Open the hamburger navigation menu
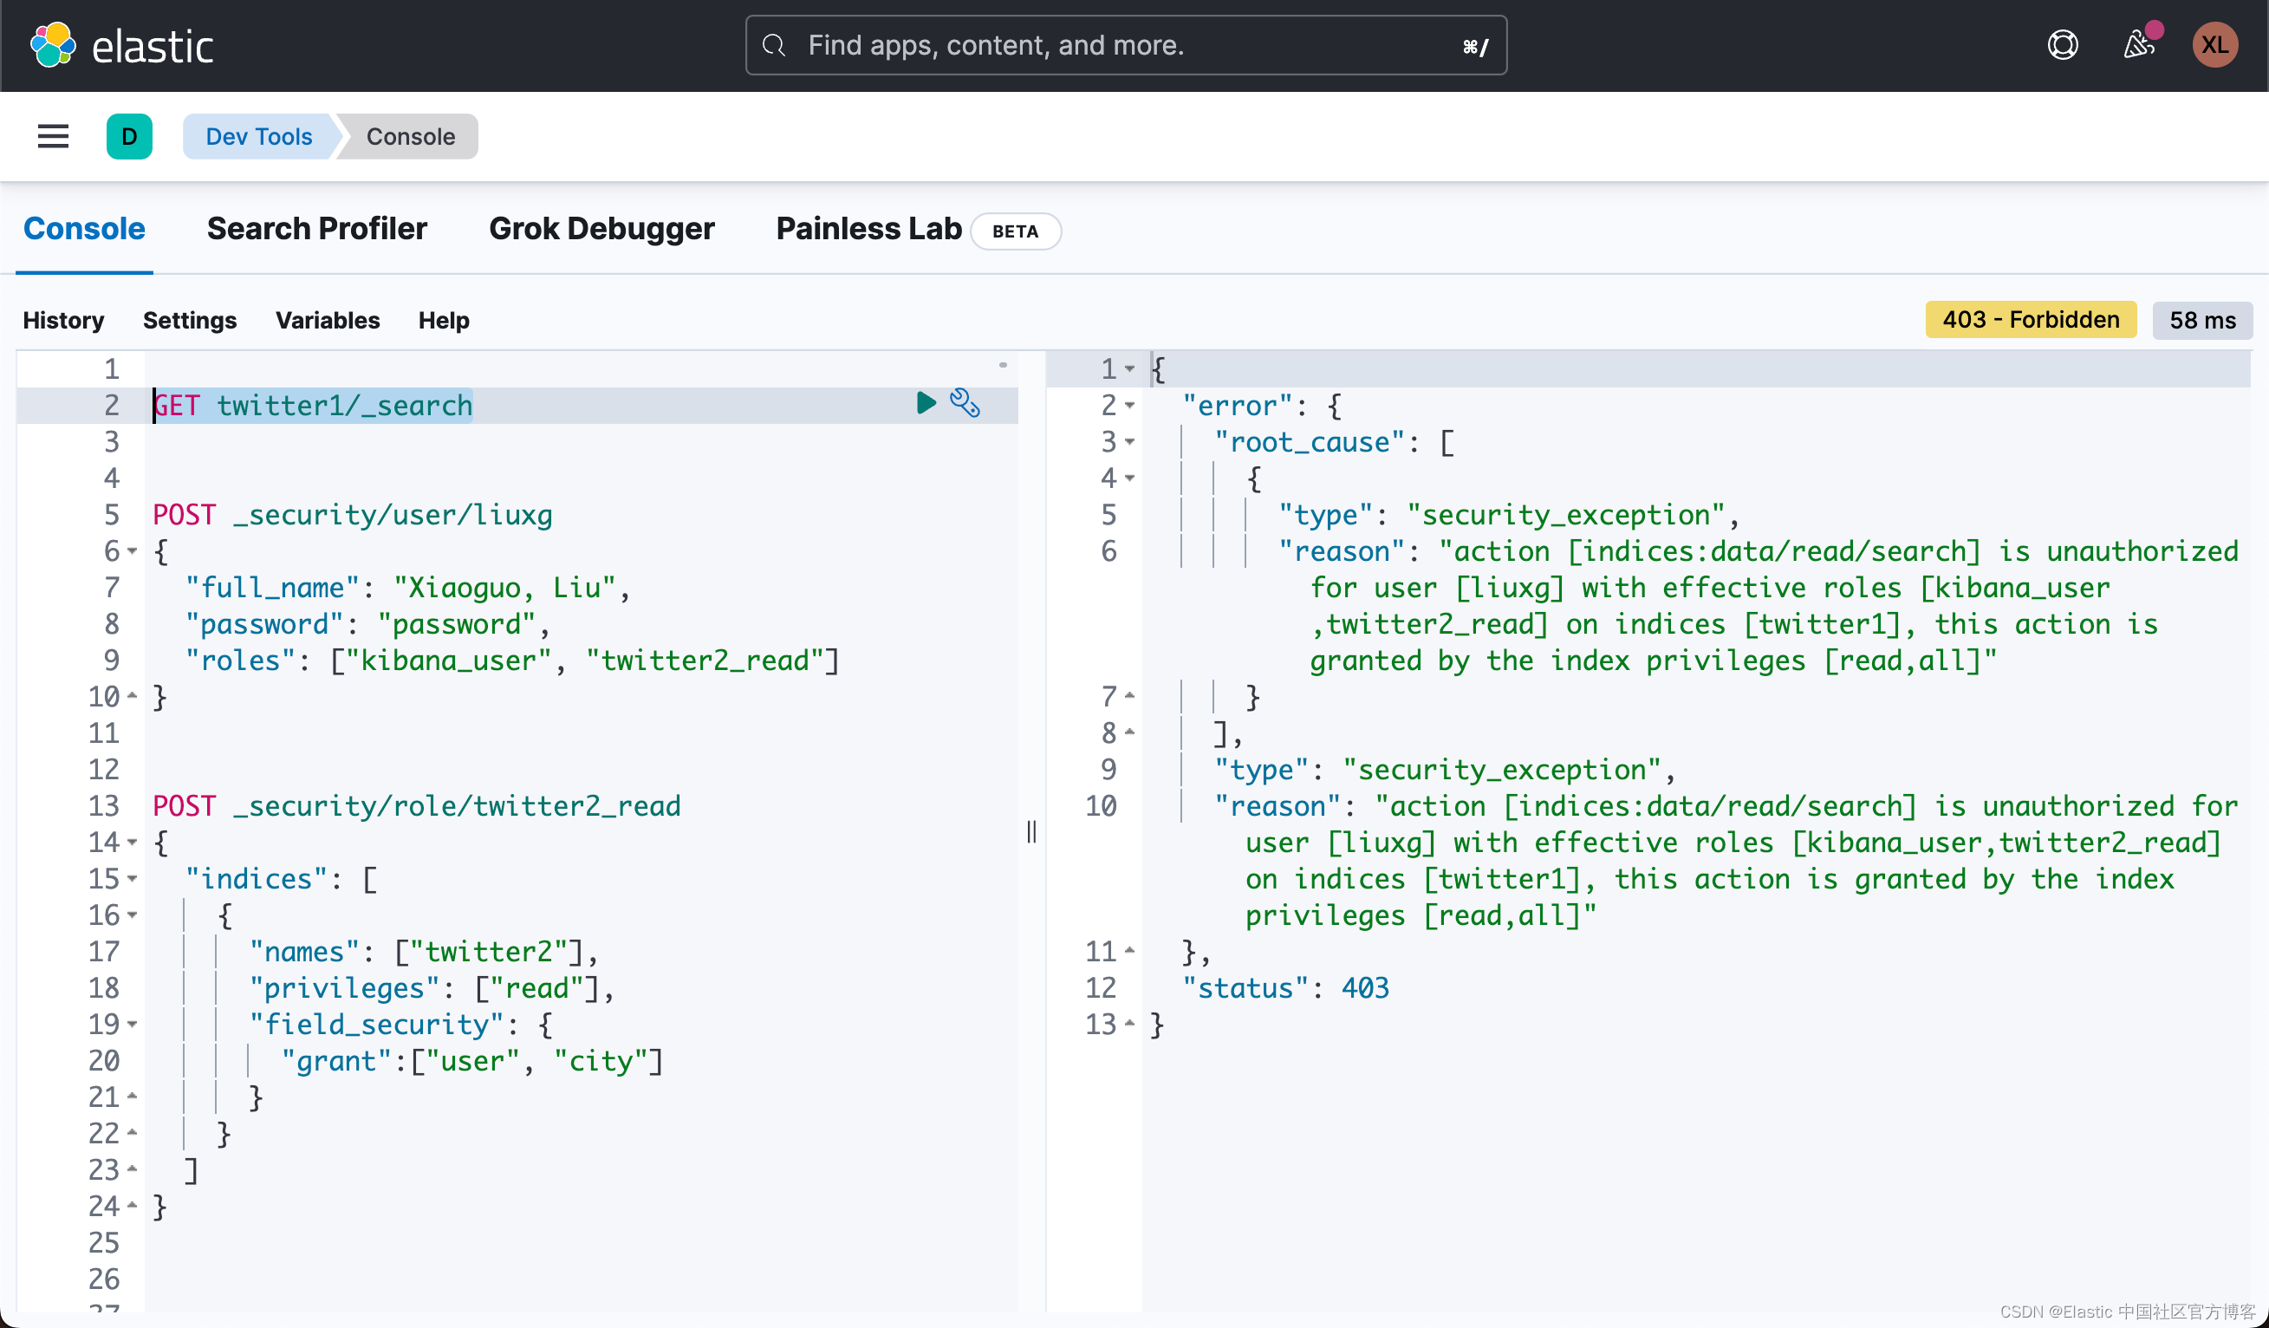Image resolution: width=2269 pixels, height=1328 pixels. 53,136
